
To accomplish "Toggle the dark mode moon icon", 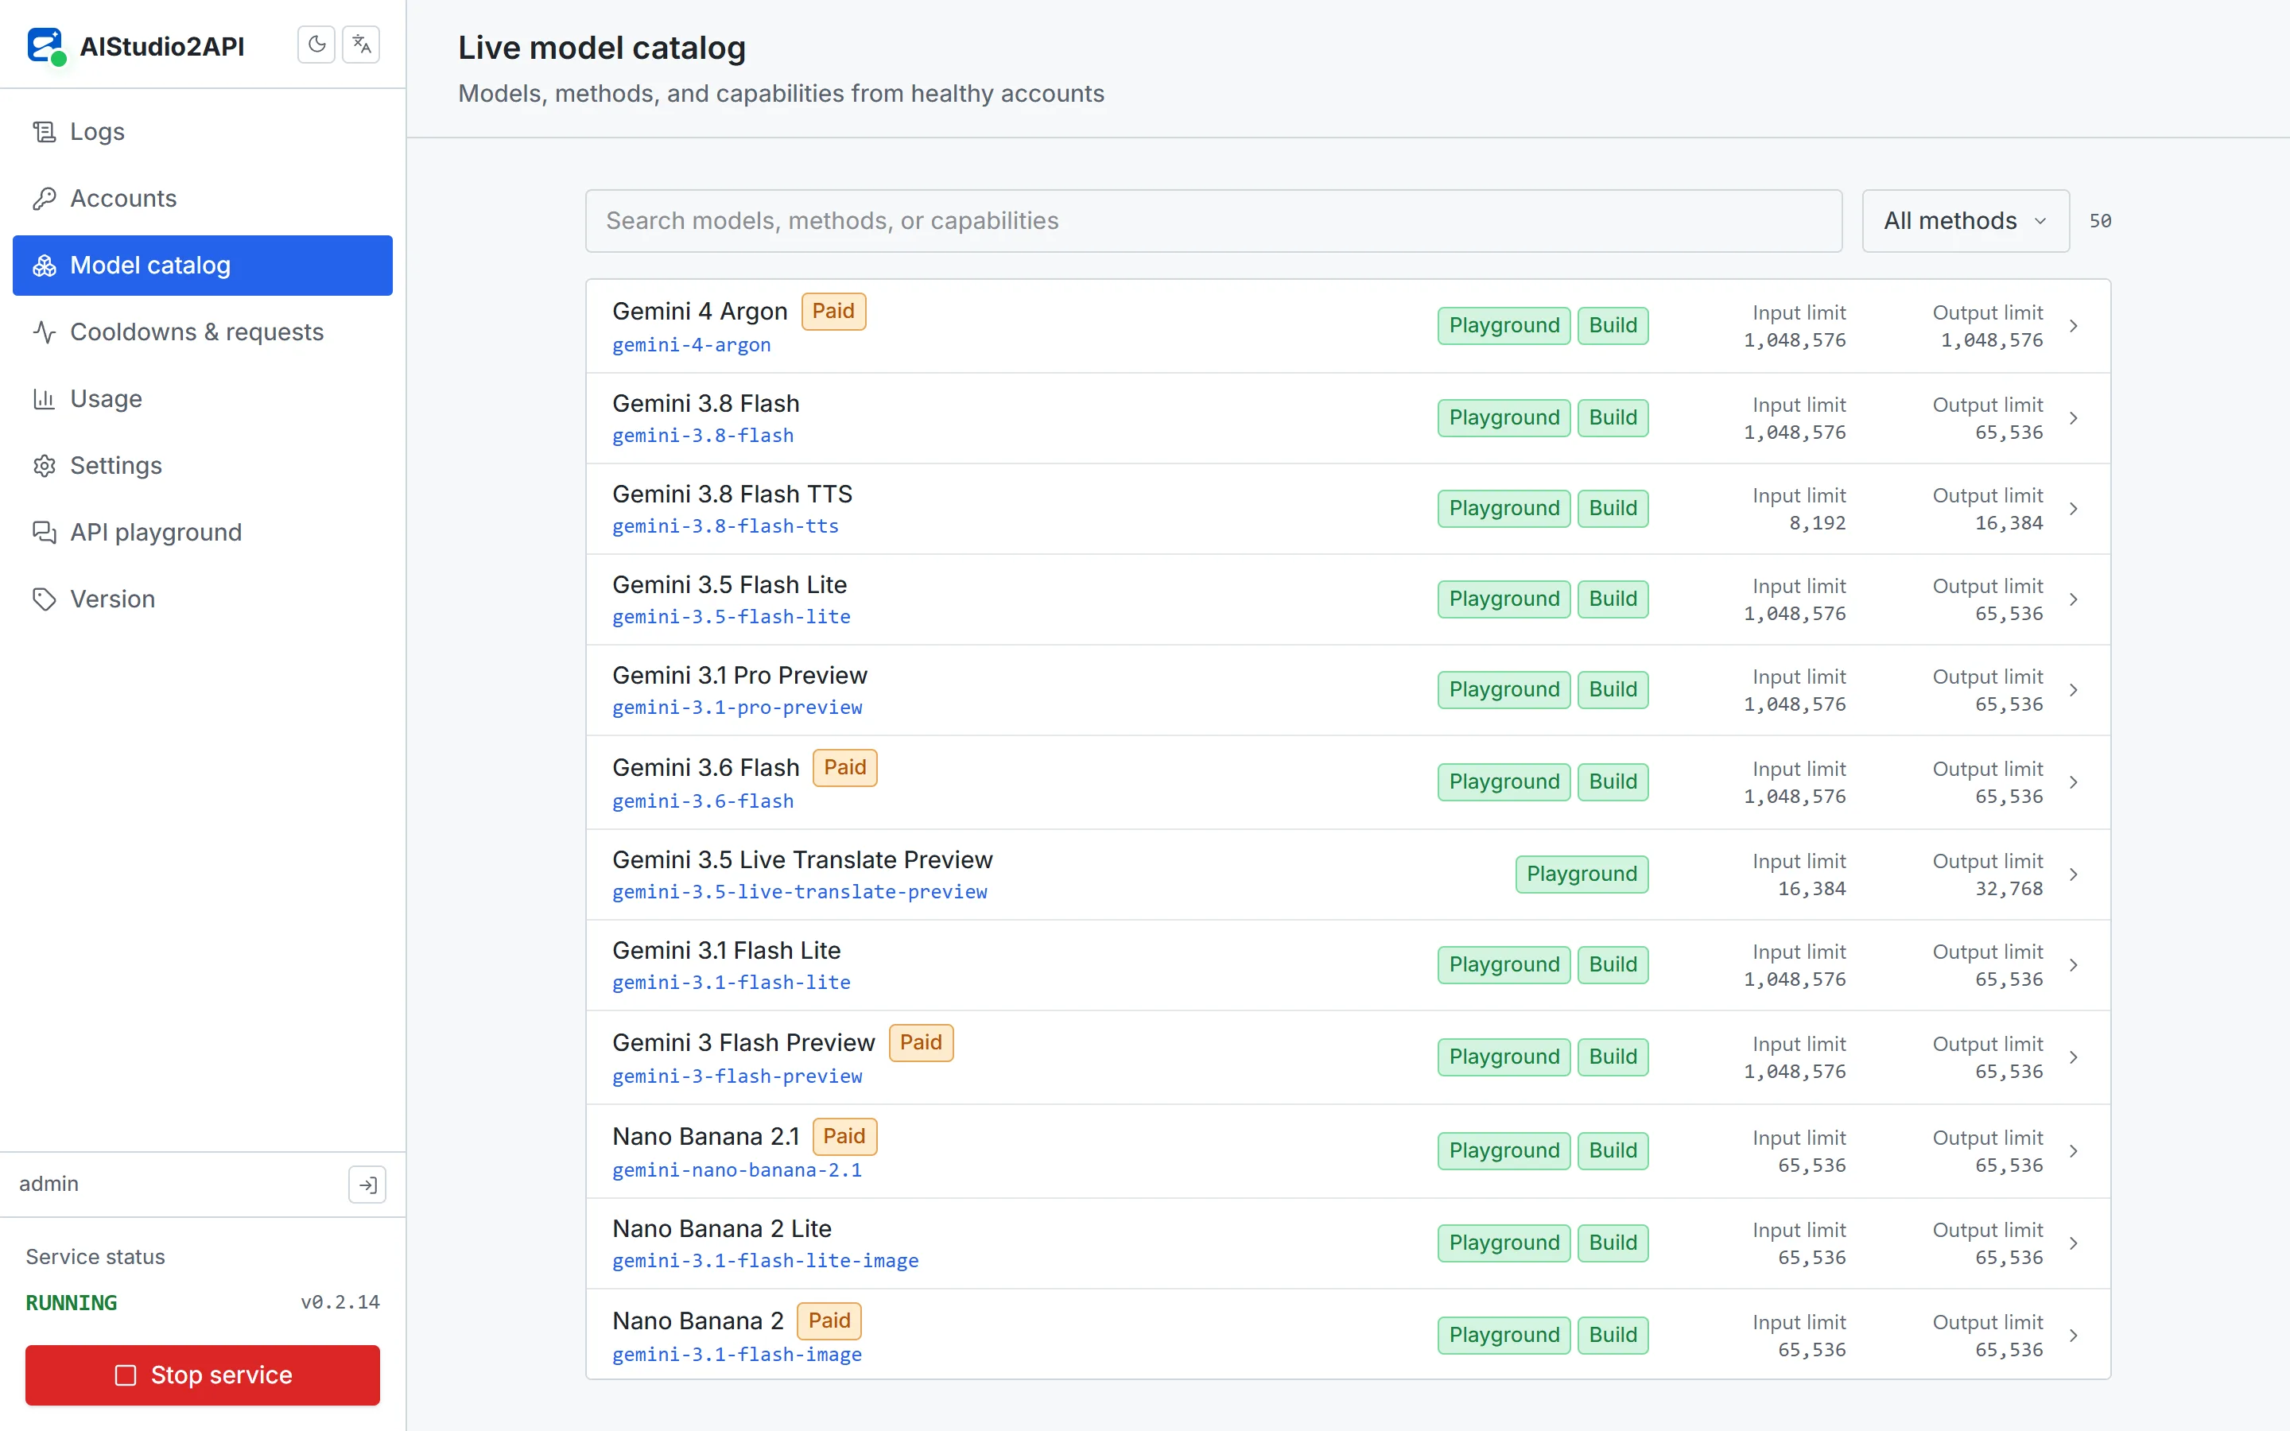I will [316, 45].
